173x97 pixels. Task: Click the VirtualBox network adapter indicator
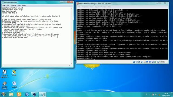click(139, 62)
